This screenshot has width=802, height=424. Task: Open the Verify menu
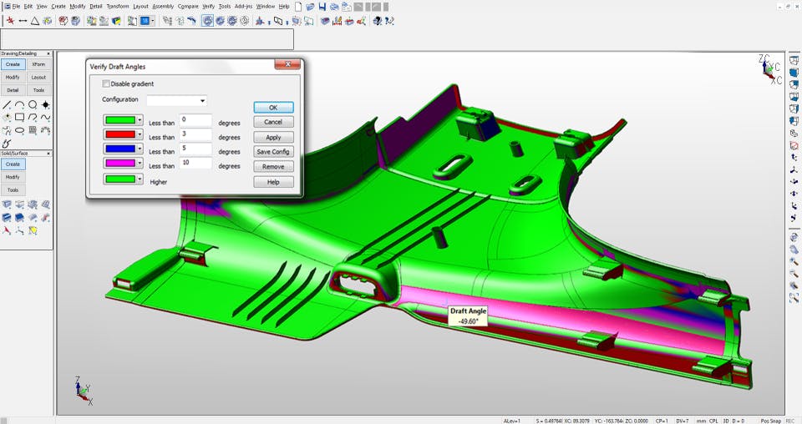click(208, 7)
